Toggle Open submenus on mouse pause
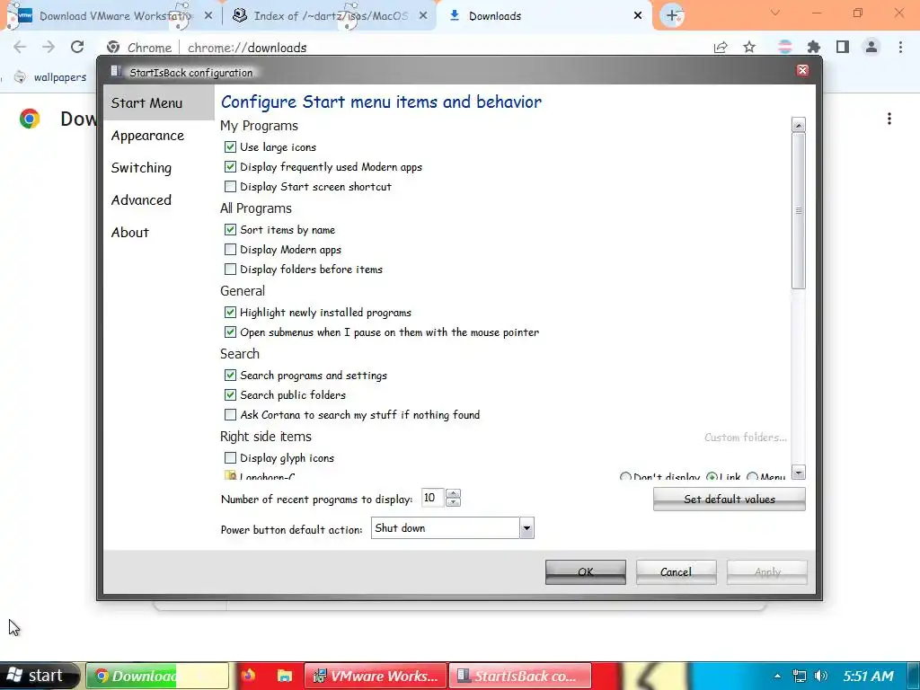920x690 pixels. [230, 332]
